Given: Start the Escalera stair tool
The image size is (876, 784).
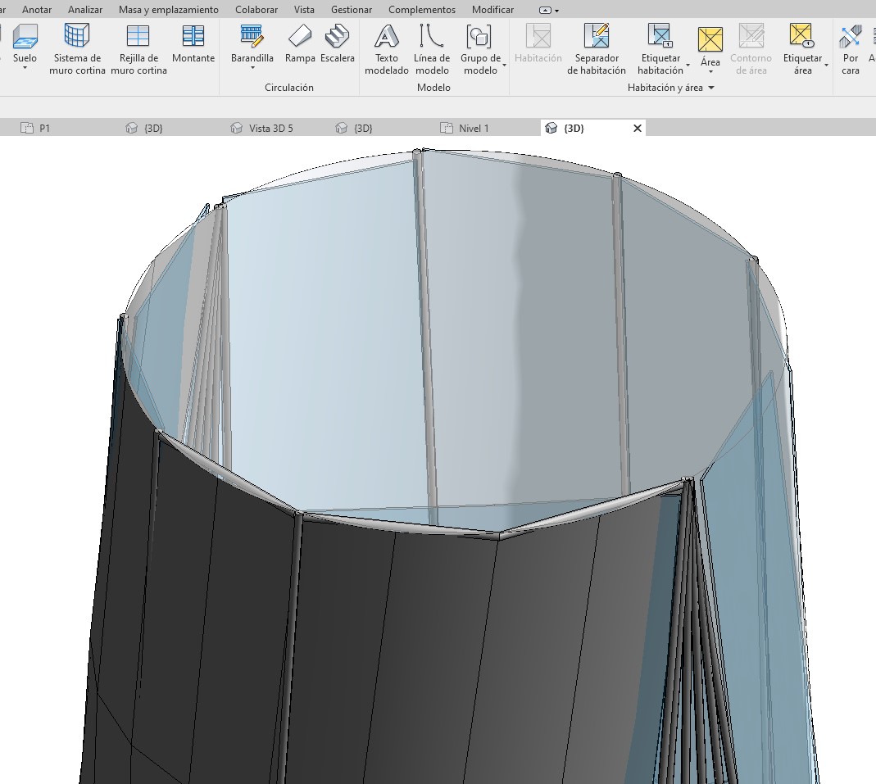Looking at the screenshot, I should click(x=337, y=43).
